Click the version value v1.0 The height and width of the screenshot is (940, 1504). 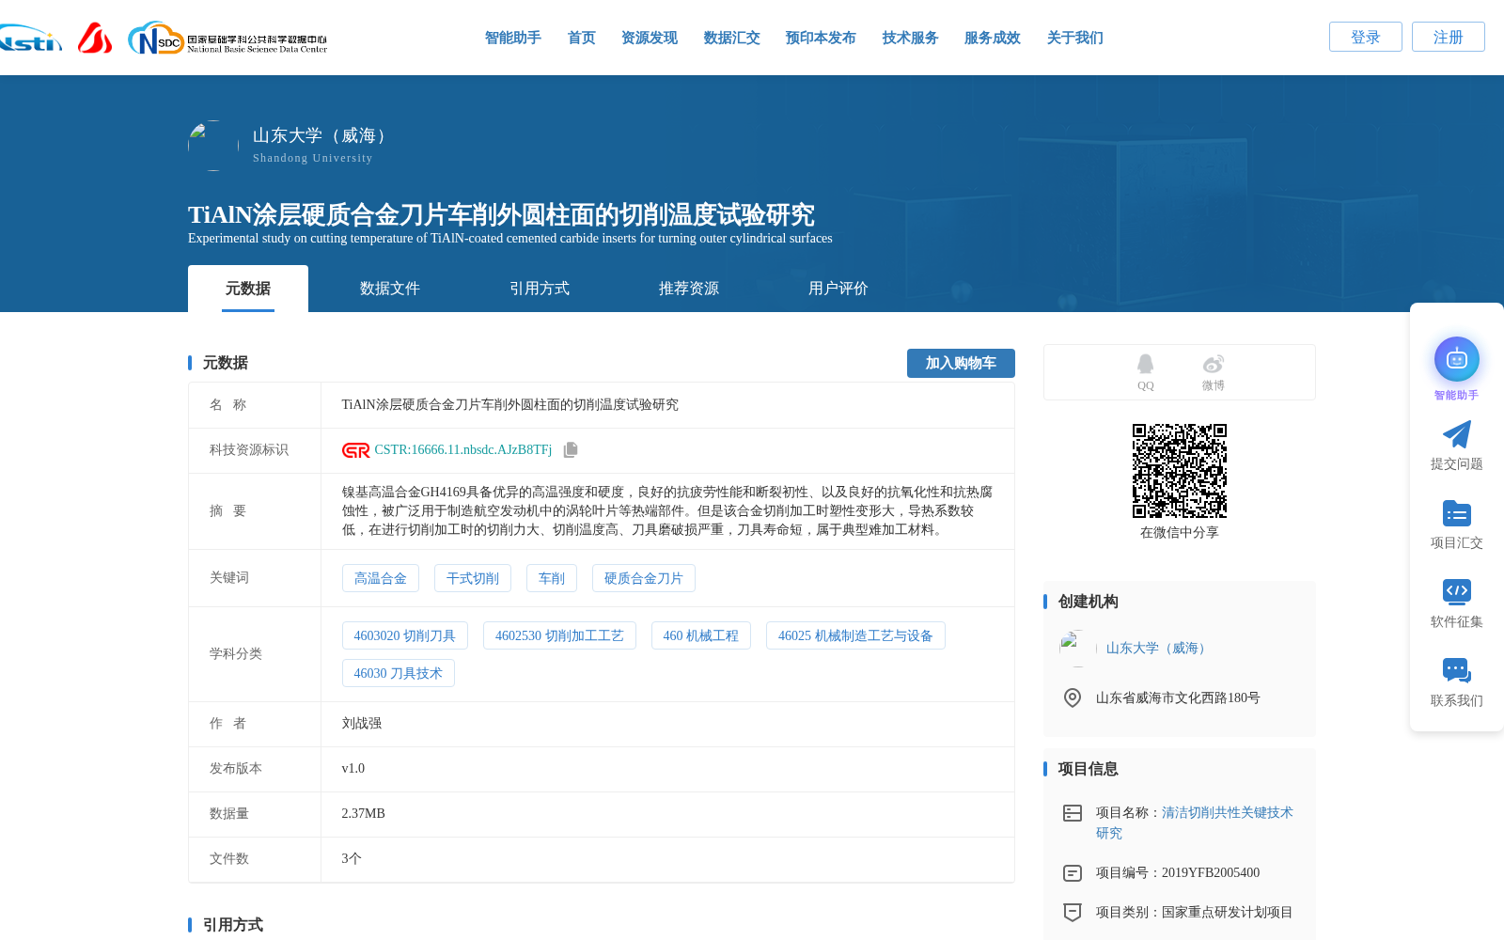coord(353,769)
